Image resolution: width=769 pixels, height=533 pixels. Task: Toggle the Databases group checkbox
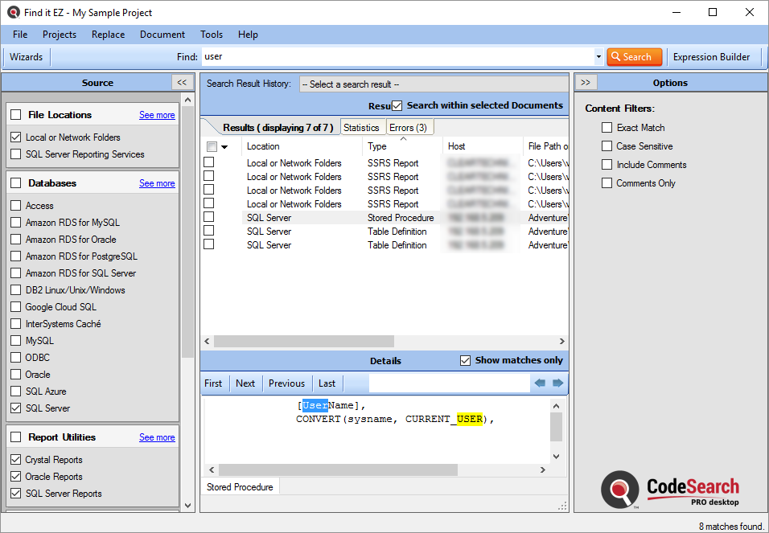pyautogui.click(x=16, y=183)
